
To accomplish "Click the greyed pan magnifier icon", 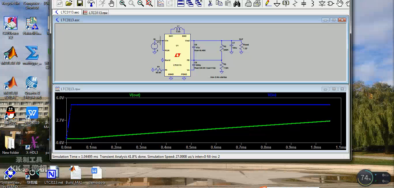I will [x=132, y=3].
